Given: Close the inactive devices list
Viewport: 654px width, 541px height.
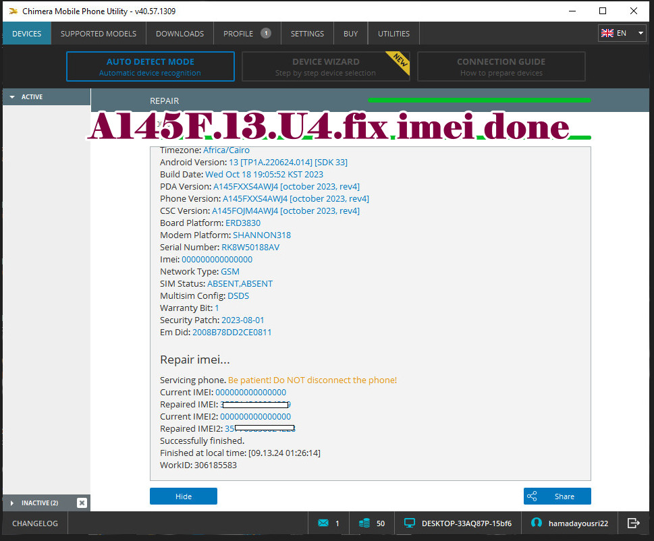Looking at the screenshot, I should [82, 503].
